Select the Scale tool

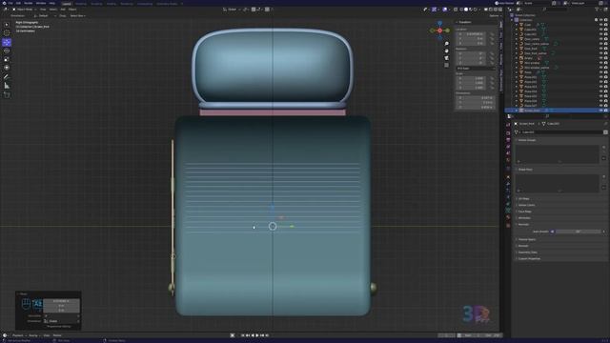point(7,59)
